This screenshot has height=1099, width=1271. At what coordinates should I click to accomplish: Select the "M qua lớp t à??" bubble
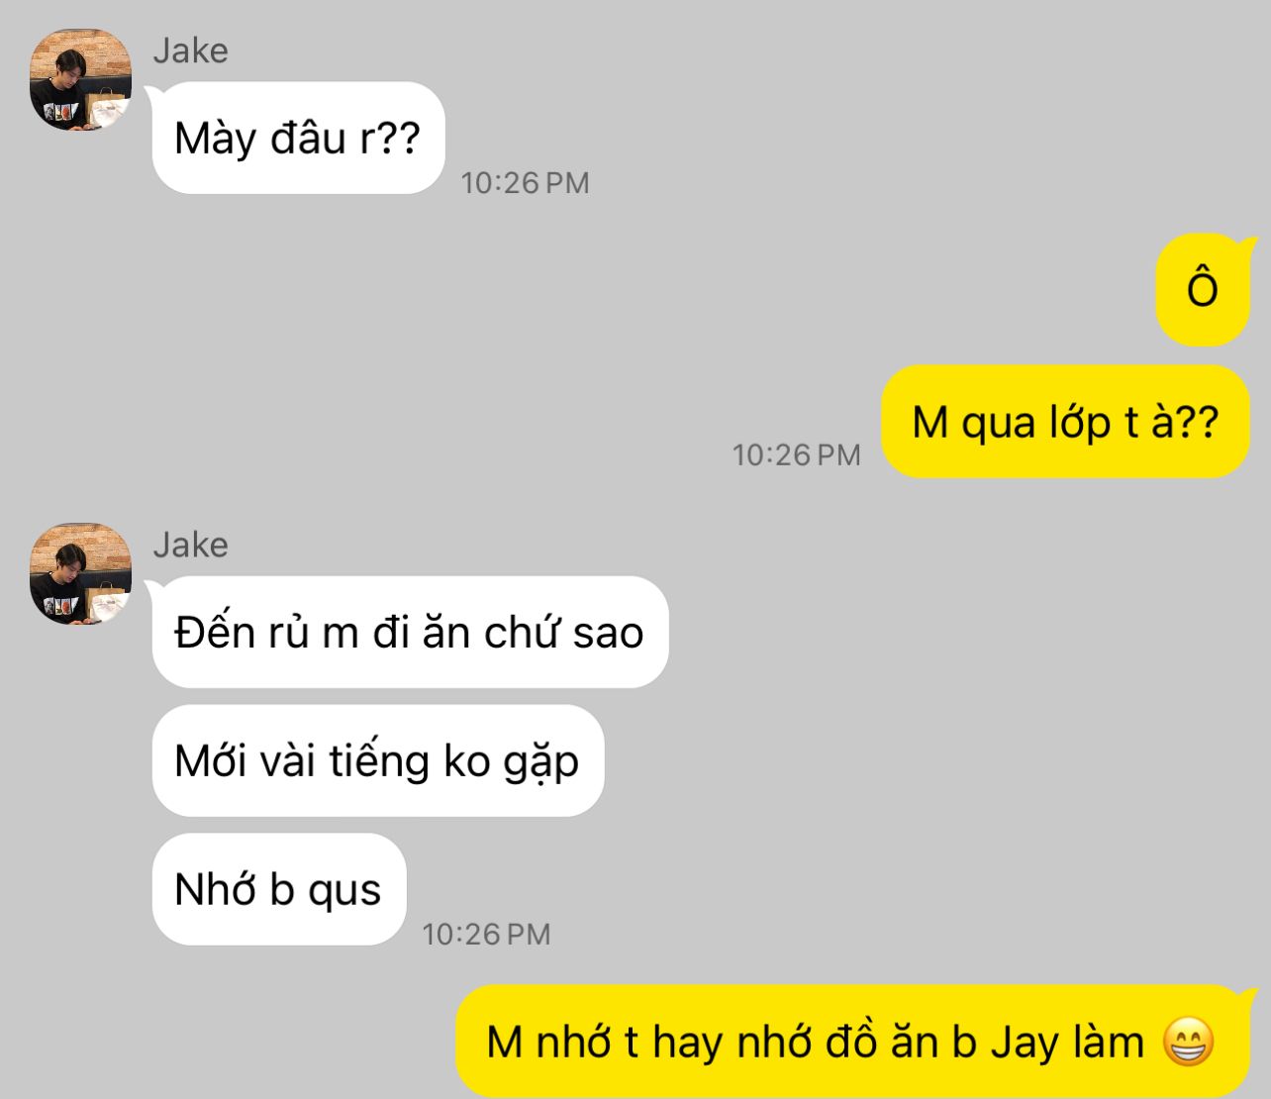(x=1065, y=422)
